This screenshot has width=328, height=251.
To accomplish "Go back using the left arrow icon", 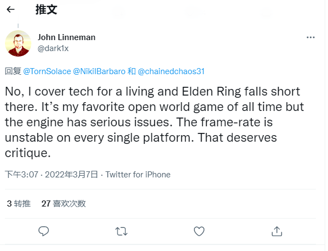I will click(x=10, y=9).
